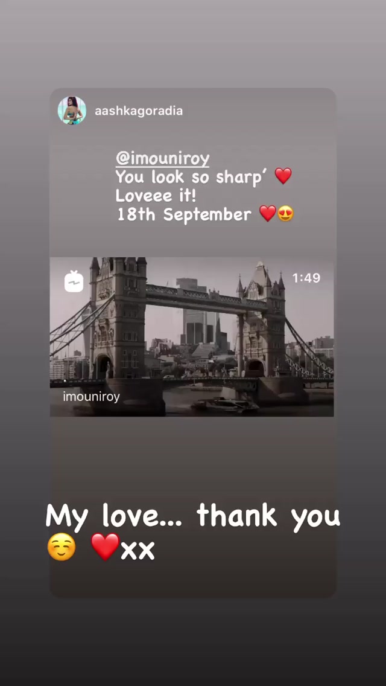Tap the heart-eyes emoji after September
Screen dimensions: 386x686
pyautogui.click(x=286, y=214)
